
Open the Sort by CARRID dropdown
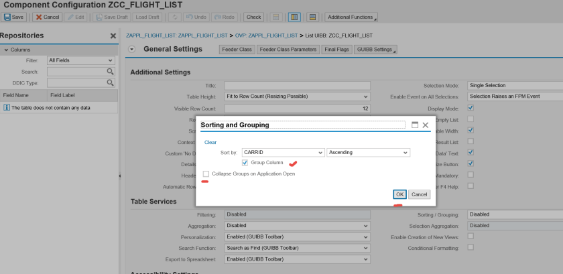[x=320, y=153]
